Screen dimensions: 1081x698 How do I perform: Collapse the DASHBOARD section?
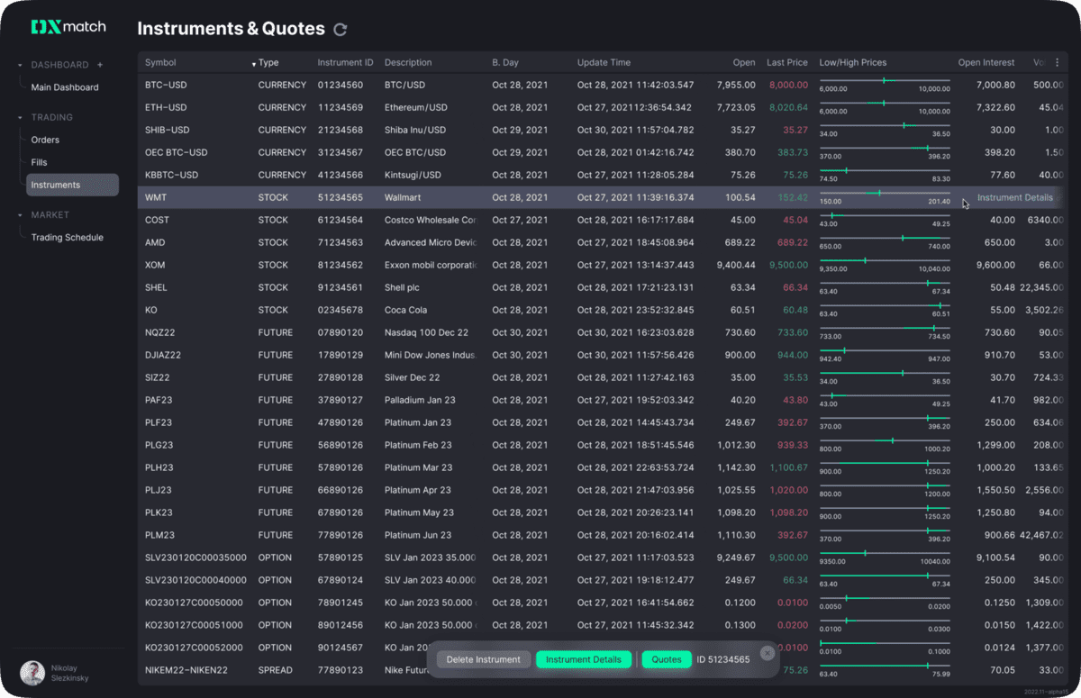click(x=20, y=64)
